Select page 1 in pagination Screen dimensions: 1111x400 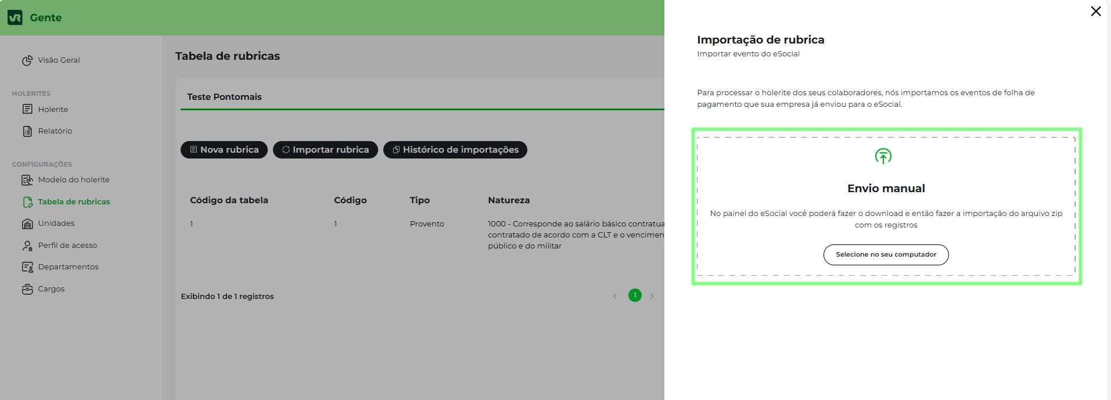pyautogui.click(x=635, y=296)
